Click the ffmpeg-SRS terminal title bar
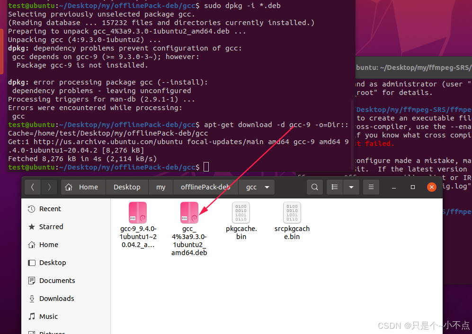472x334 pixels. (x=414, y=68)
